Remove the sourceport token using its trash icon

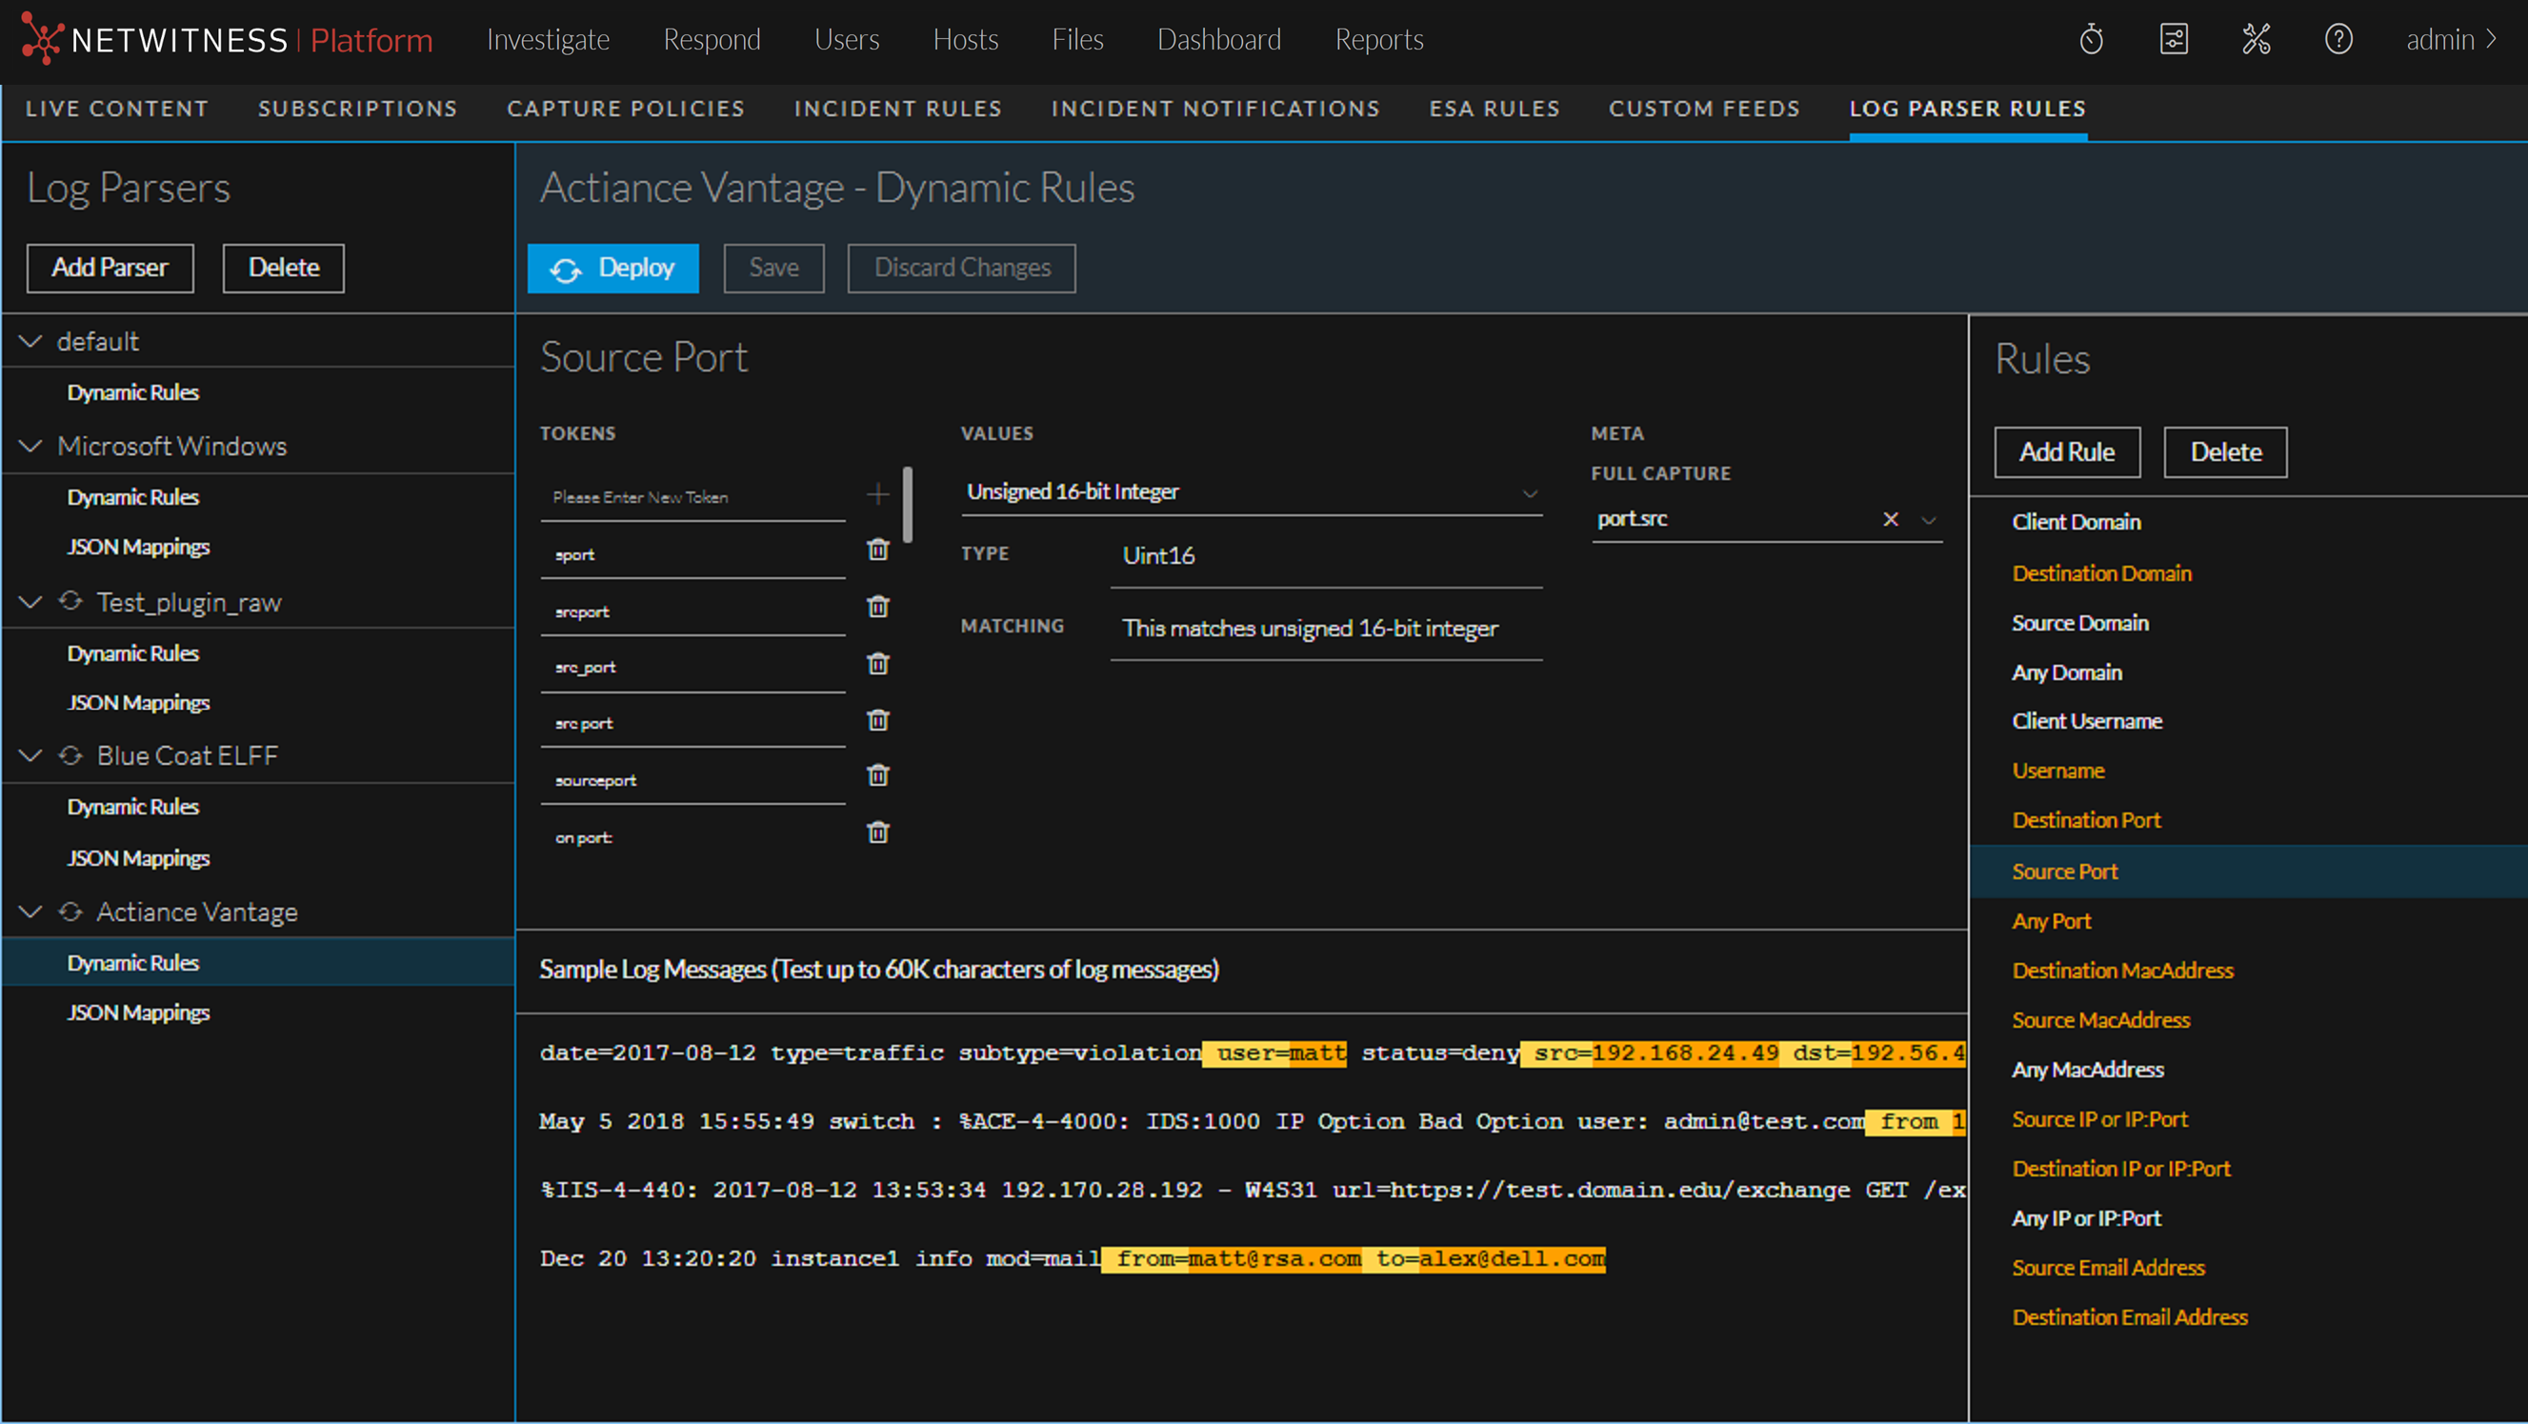pos(877,776)
